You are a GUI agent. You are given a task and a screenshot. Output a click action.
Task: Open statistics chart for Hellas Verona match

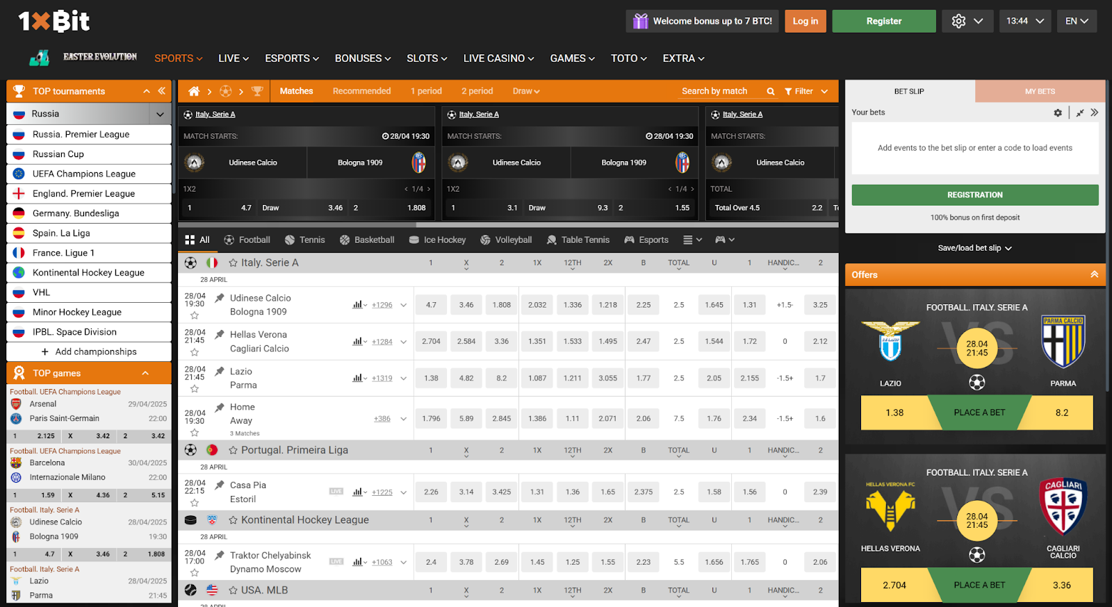(x=357, y=341)
